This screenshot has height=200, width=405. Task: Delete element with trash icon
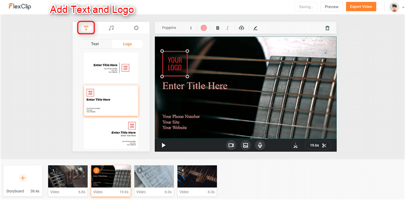328,28
